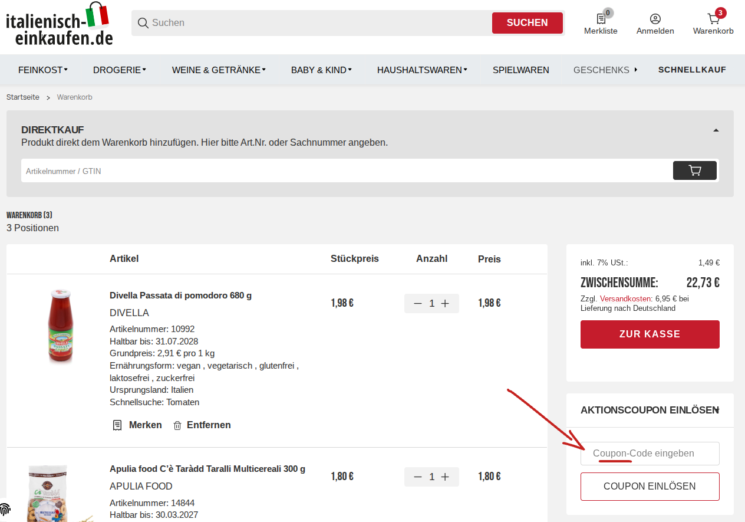Open Divella Passata di pomodoro product link

(180, 296)
